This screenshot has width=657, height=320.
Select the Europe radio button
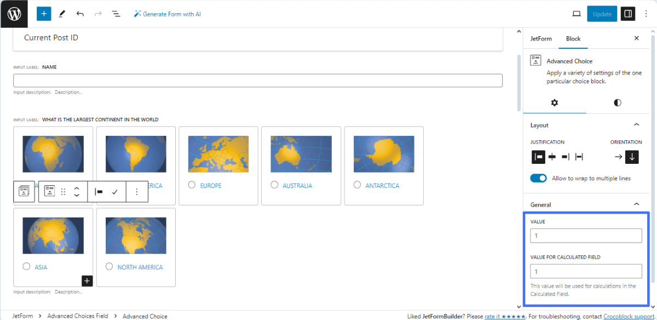[192, 185]
